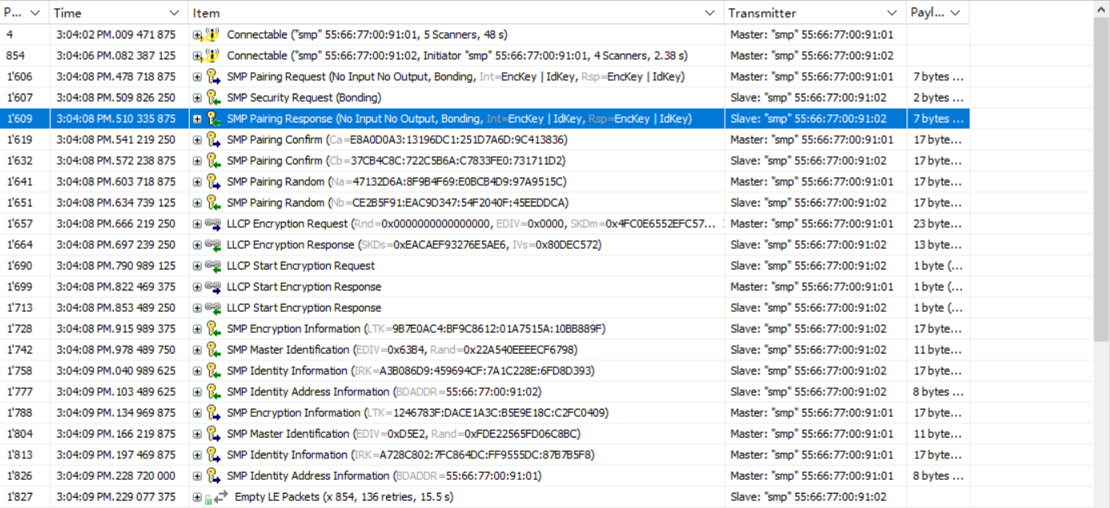Click the key icon beside SMP Encryption Information LTK=9B7E0AC4
This screenshot has height=508, width=1110.
213,328
